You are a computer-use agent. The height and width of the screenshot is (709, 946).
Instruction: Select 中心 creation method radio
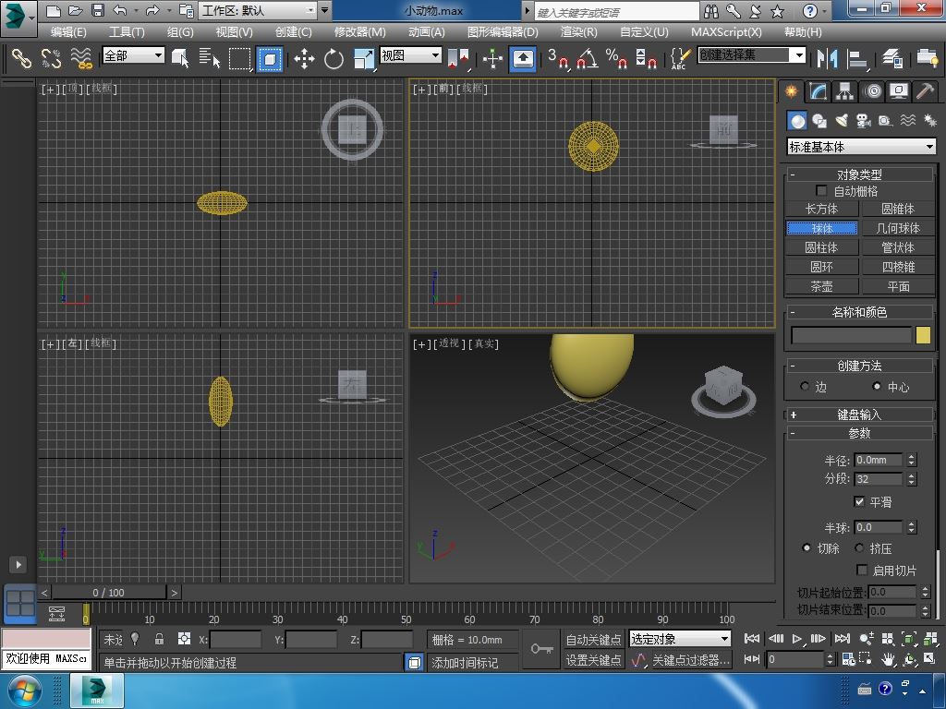[x=877, y=386]
